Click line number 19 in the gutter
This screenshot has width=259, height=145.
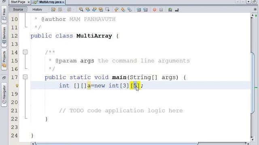pos(15,94)
